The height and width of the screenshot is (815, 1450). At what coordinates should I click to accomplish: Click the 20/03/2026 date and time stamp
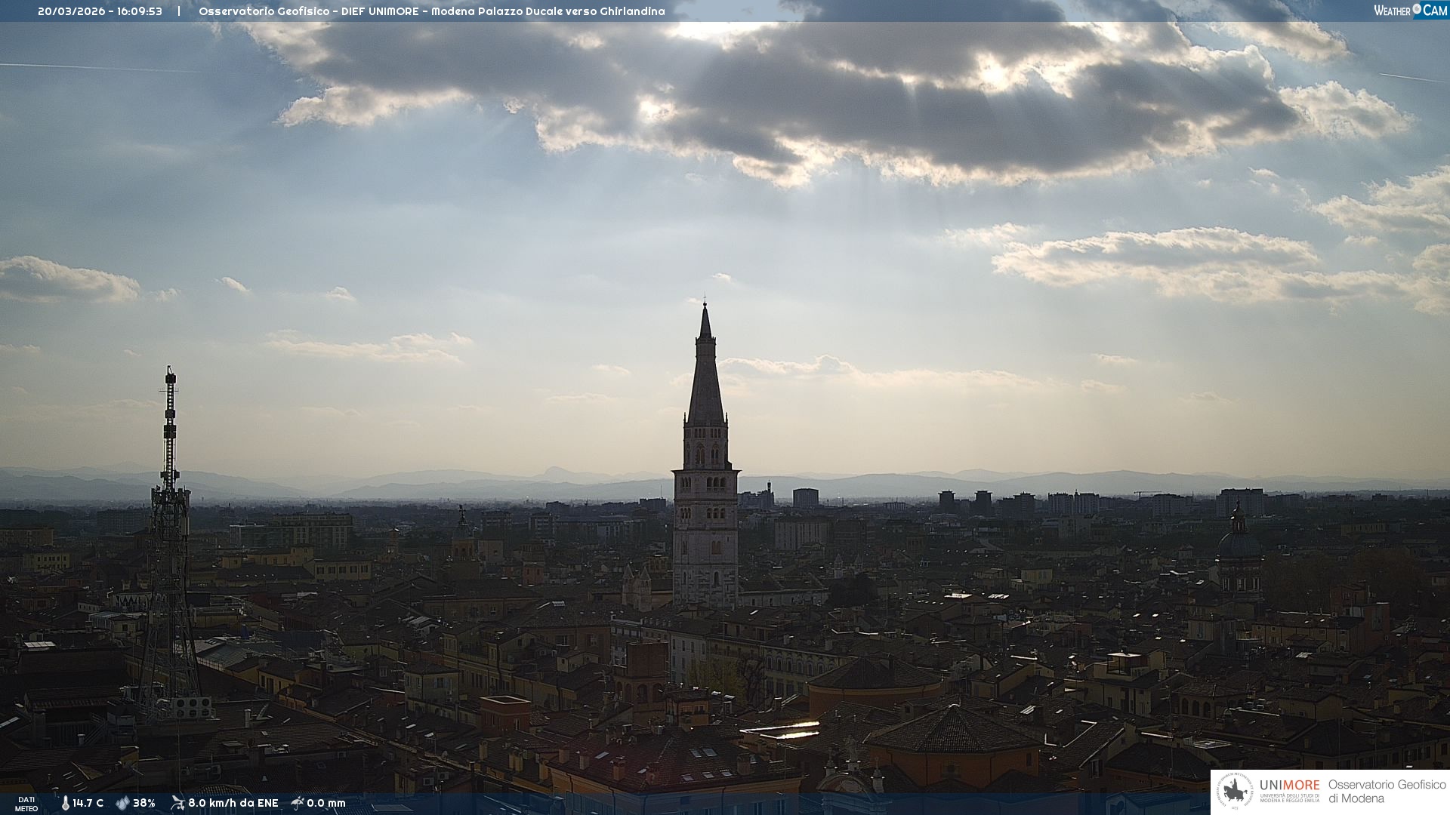[100, 11]
